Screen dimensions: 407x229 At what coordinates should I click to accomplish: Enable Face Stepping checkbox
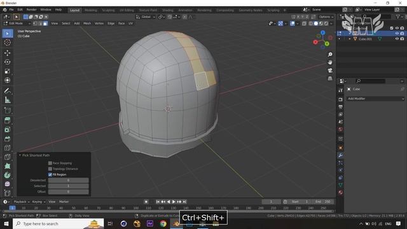pyautogui.click(x=50, y=163)
